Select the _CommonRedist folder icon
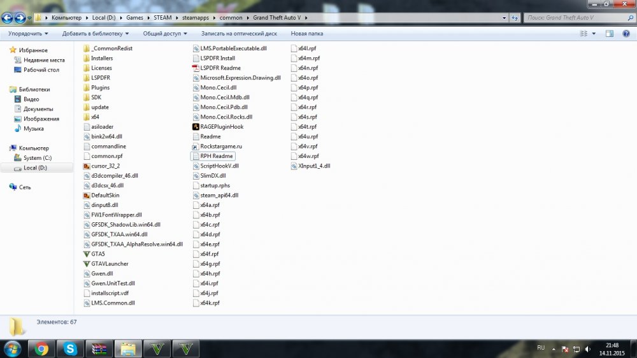The height and width of the screenshot is (358, 637). (87, 48)
